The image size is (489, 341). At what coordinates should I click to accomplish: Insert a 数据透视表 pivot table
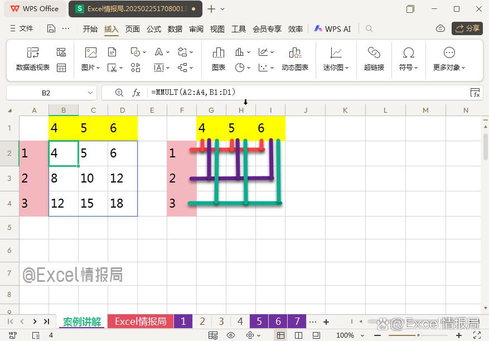[x=33, y=59]
